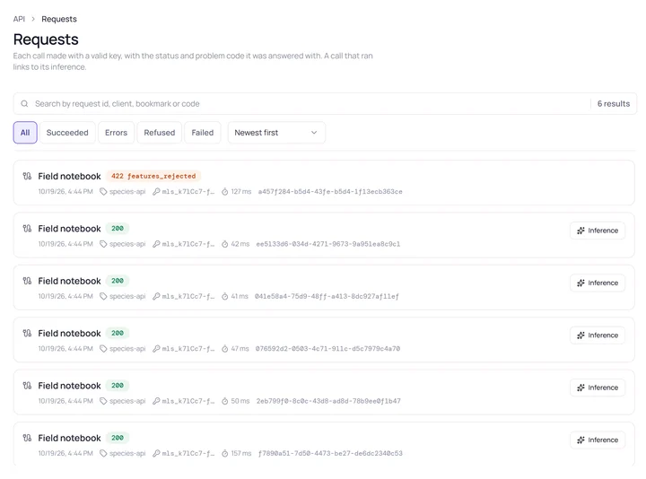Click the 200 badge in the 42 ms row
The width and height of the screenshot is (646, 479).
(x=118, y=228)
